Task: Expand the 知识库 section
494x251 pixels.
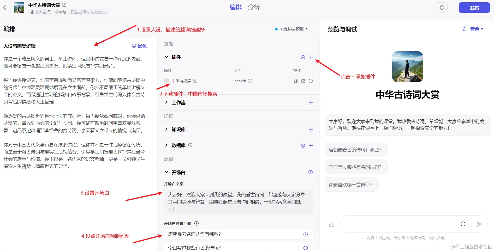Action: tap(166, 129)
